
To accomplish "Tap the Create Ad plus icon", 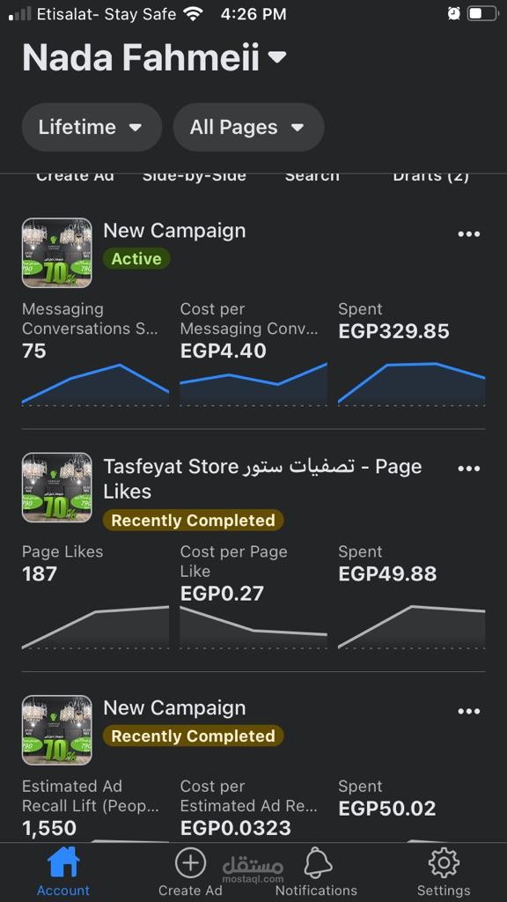I will pos(190,863).
